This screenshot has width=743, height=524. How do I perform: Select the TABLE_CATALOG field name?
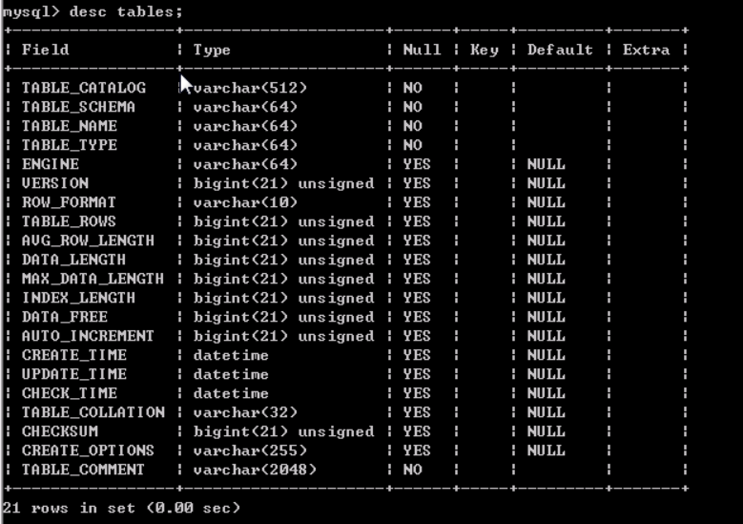tap(83, 88)
